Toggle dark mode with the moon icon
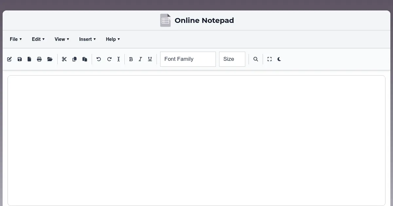Image resolution: width=393 pixels, height=206 pixels. click(279, 59)
